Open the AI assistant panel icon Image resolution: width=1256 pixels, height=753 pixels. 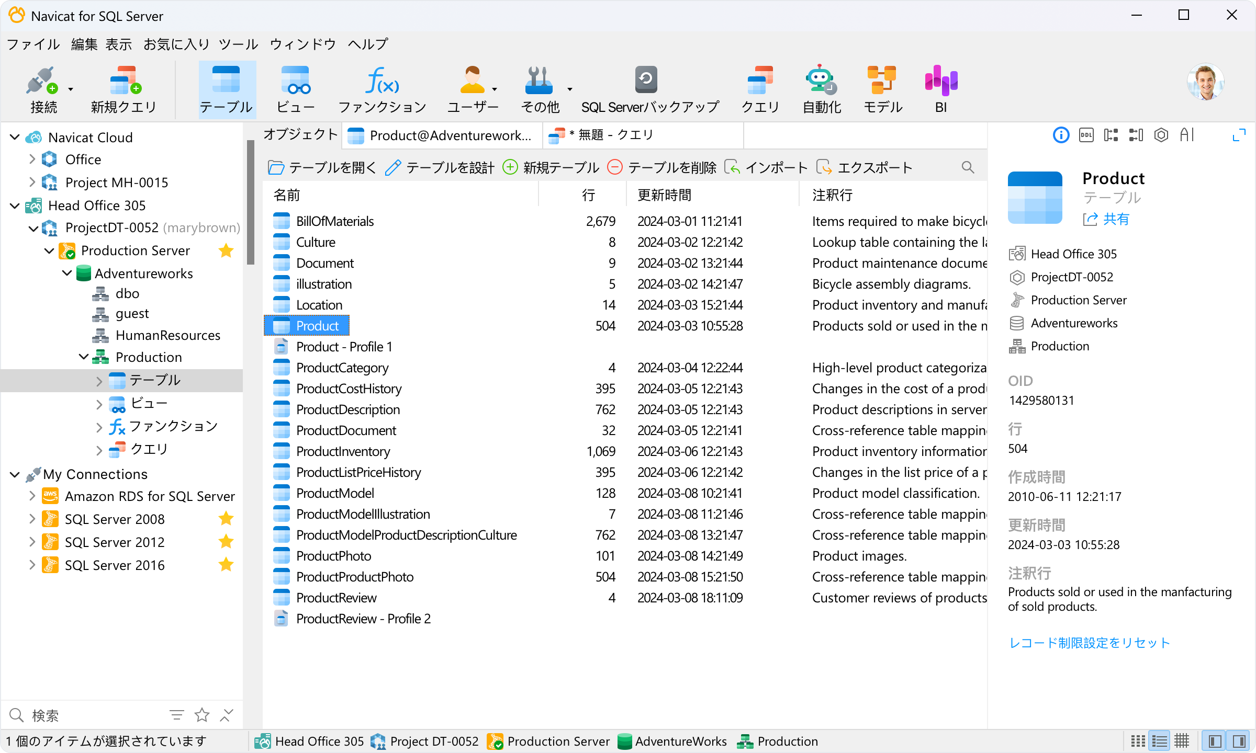click(1187, 135)
